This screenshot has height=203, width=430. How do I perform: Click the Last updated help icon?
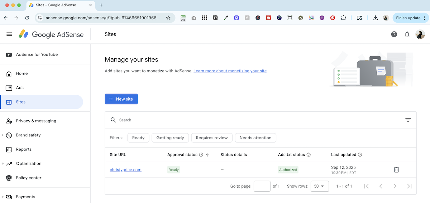point(360,155)
